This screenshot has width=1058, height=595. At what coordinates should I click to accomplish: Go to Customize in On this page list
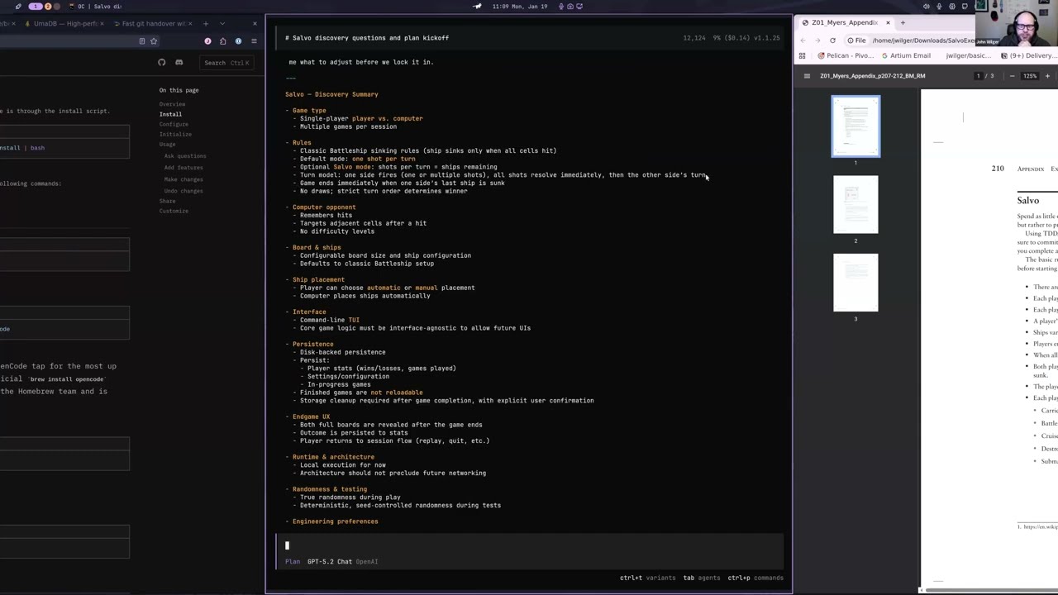click(x=174, y=211)
